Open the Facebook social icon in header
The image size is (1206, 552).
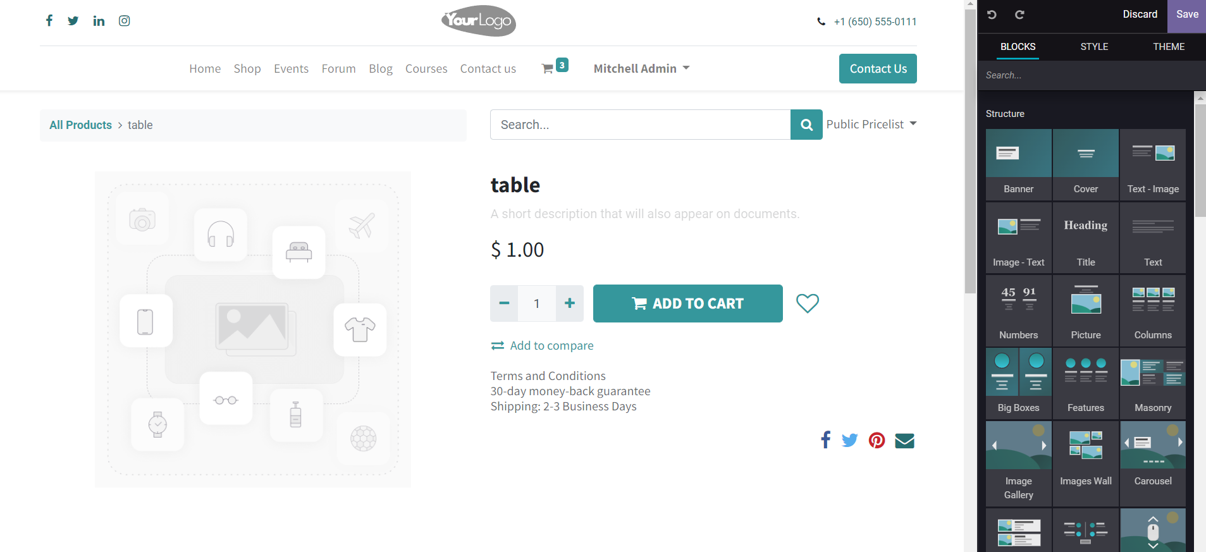click(x=49, y=20)
